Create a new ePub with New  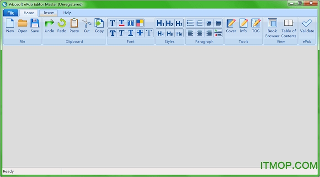[x=10, y=26]
